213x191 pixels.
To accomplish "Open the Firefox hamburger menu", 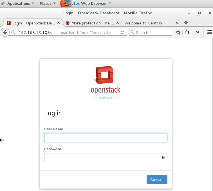I will pos(210,32).
